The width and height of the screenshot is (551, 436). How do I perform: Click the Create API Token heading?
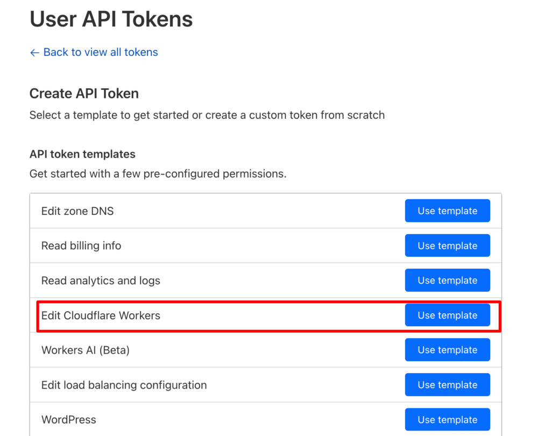(x=84, y=94)
